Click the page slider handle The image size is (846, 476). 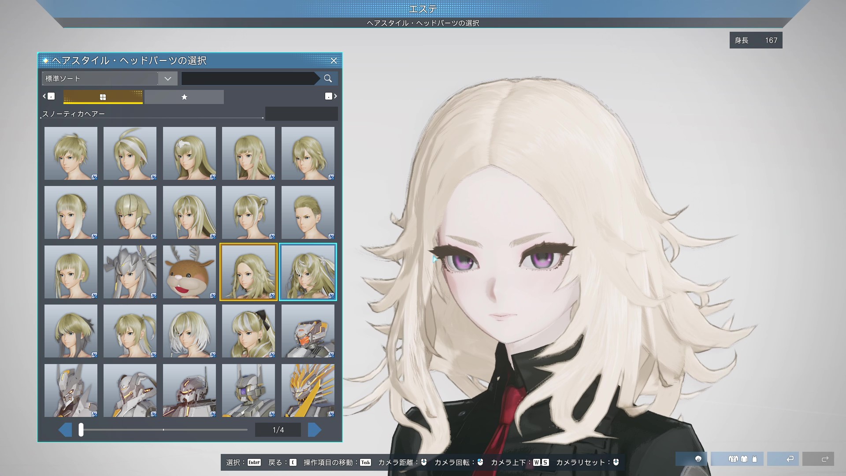81,430
